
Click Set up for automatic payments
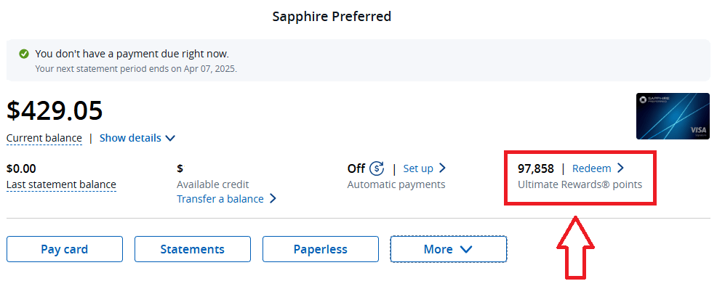418,168
